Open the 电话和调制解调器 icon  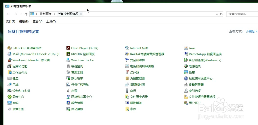(127, 66)
